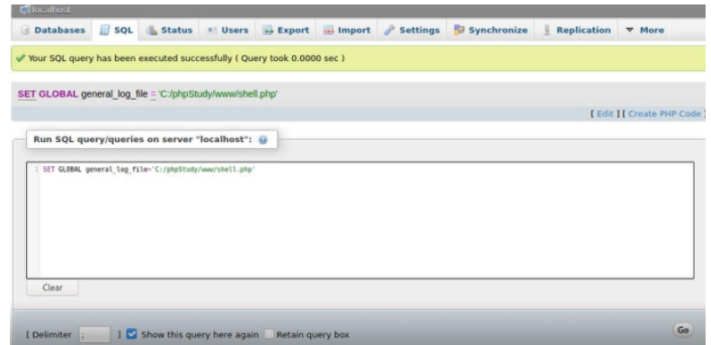Expand the More dropdown menu

[x=644, y=30]
